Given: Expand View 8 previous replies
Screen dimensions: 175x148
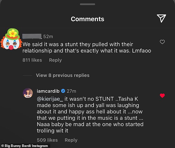Looking at the screenshot, I should (63, 75).
